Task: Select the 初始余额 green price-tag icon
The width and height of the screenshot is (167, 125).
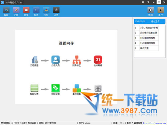Action: tap(55, 88)
